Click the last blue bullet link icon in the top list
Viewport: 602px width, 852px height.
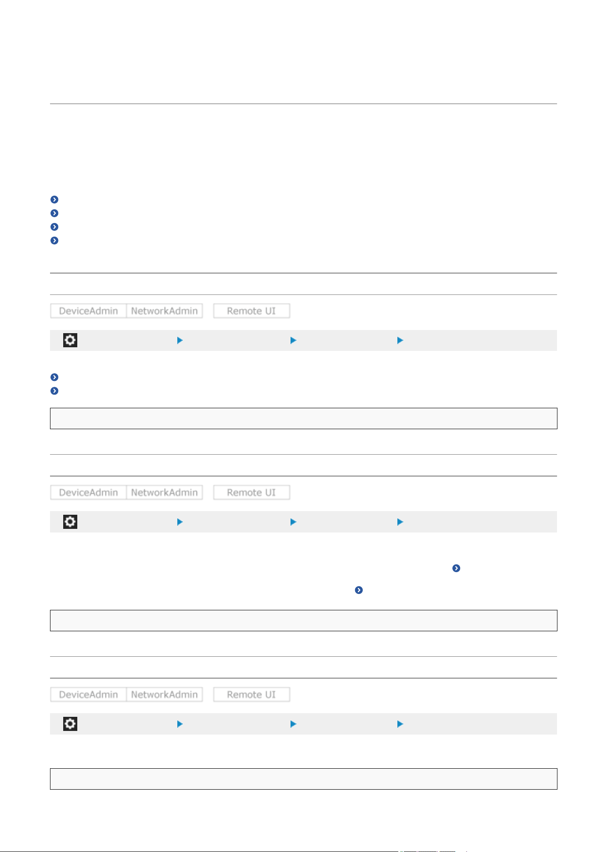54,240
